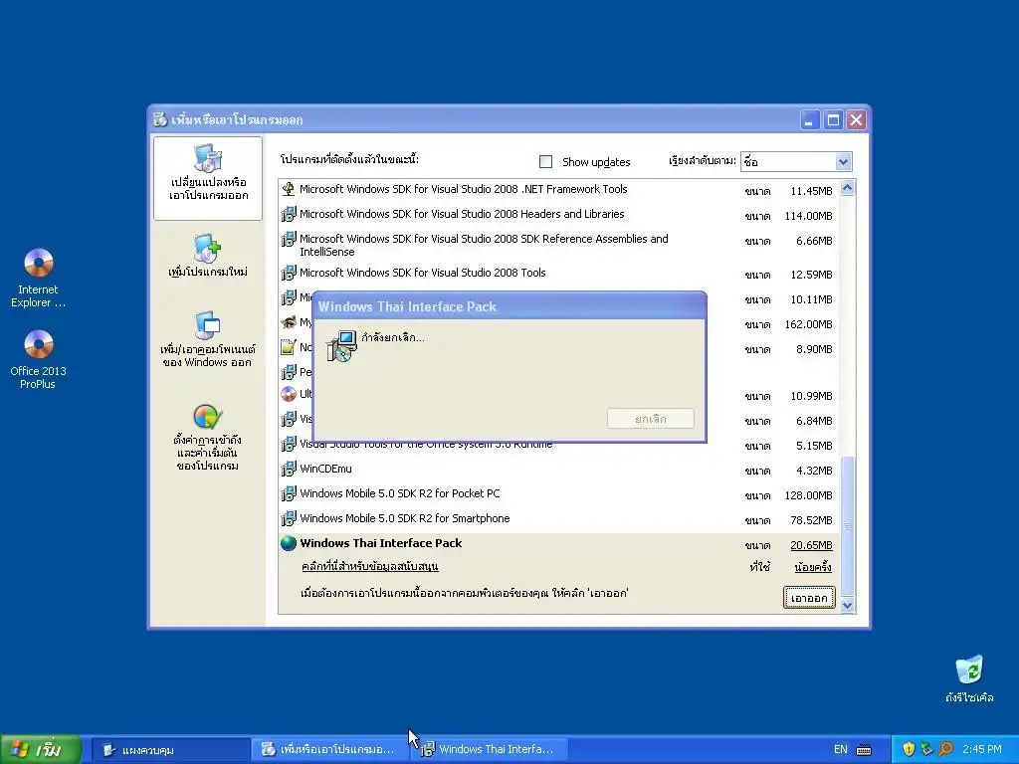Click security shield icon in system tray

coord(909,749)
